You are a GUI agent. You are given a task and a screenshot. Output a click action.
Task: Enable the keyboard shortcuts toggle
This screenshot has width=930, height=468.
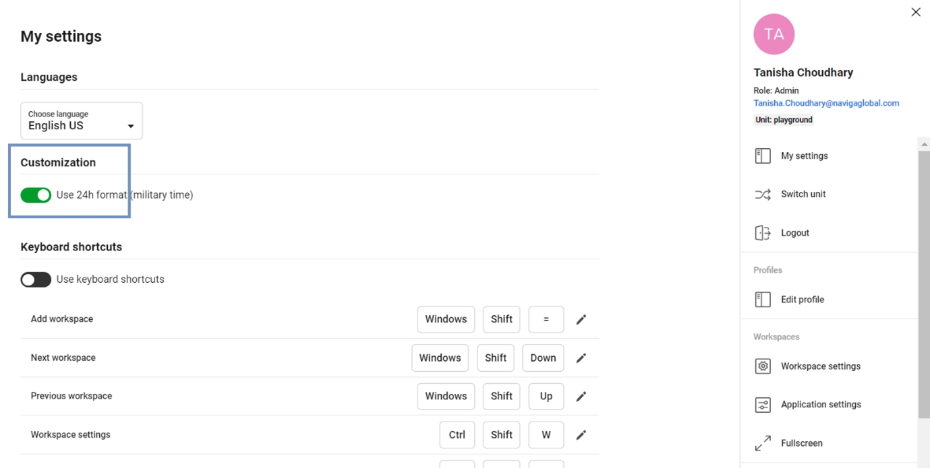click(x=36, y=279)
